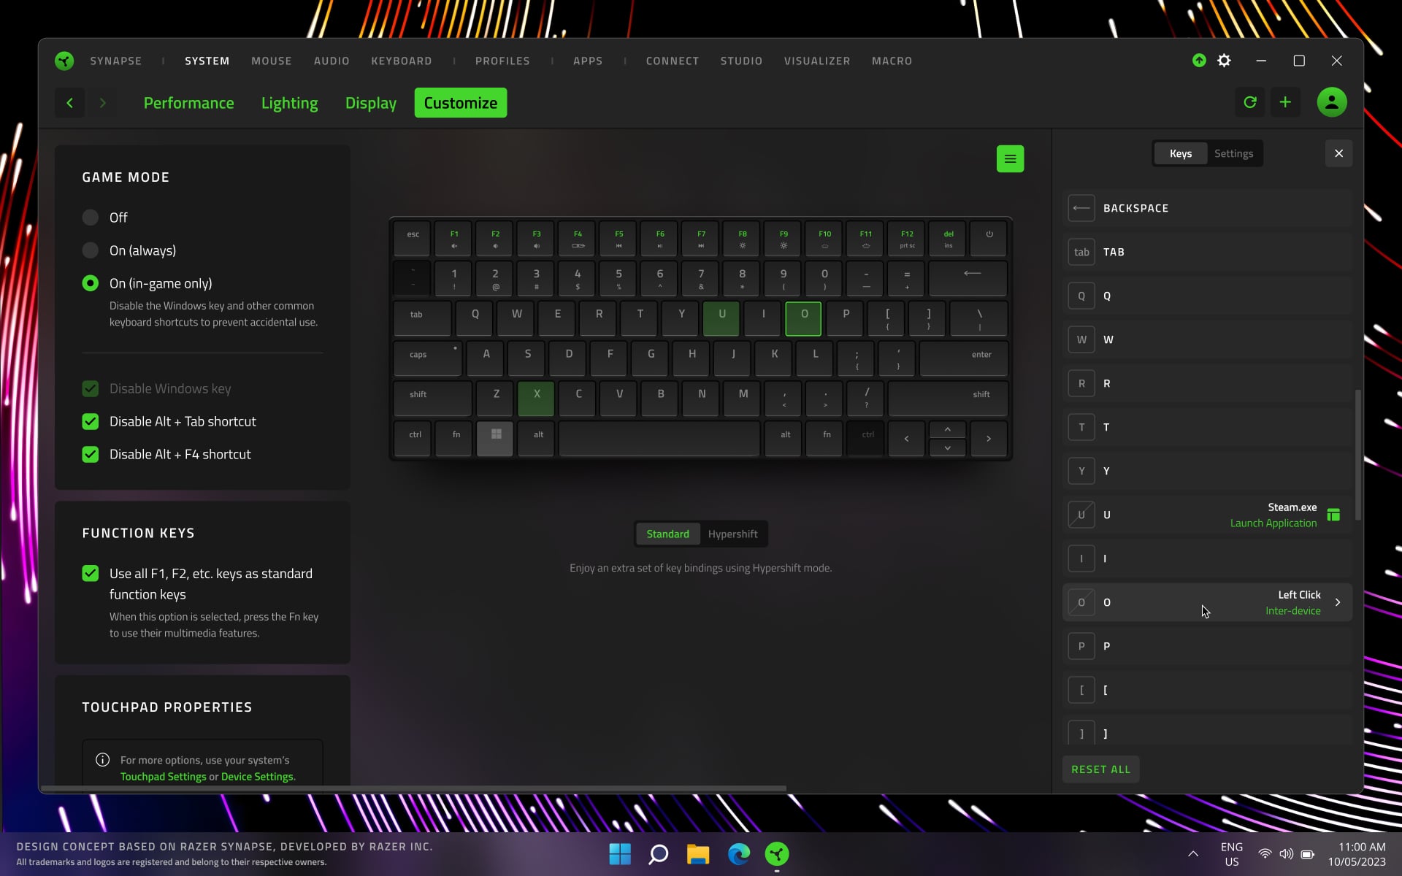Viewport: 1402px width, 876px height.
Task: Select the Q row in keys list
Action: 1207,296
